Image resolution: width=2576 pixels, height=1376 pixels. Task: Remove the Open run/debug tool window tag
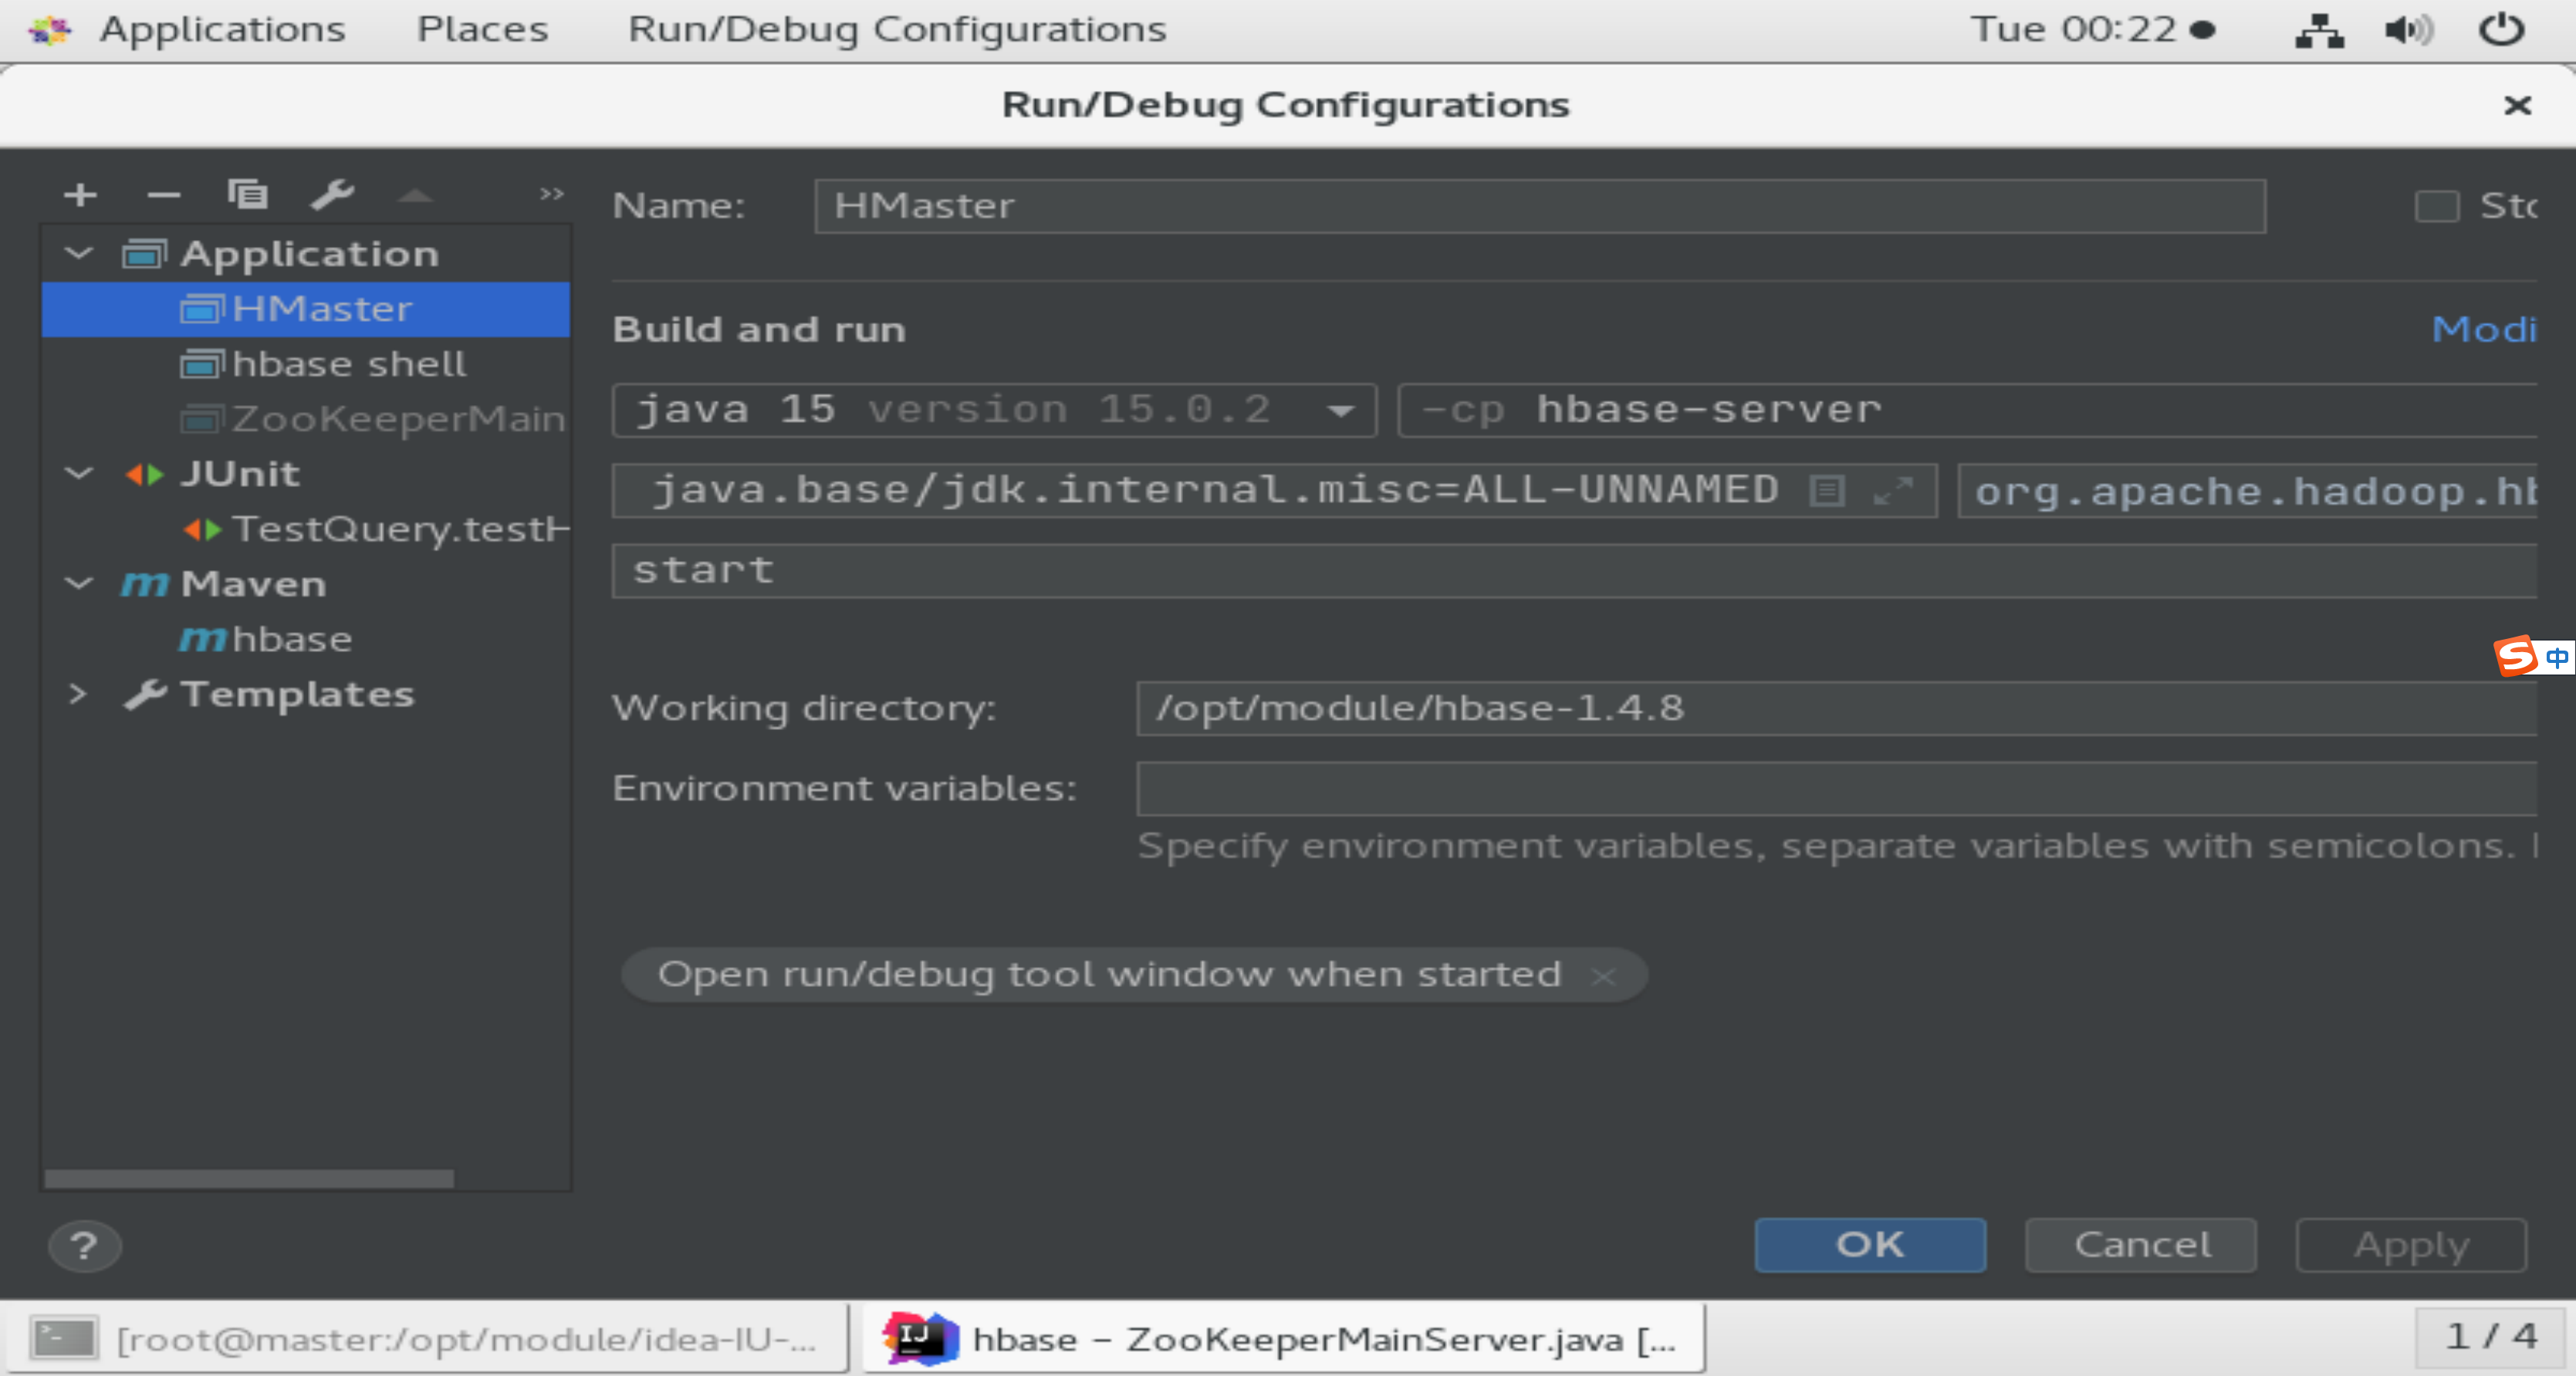(1603, 976)
